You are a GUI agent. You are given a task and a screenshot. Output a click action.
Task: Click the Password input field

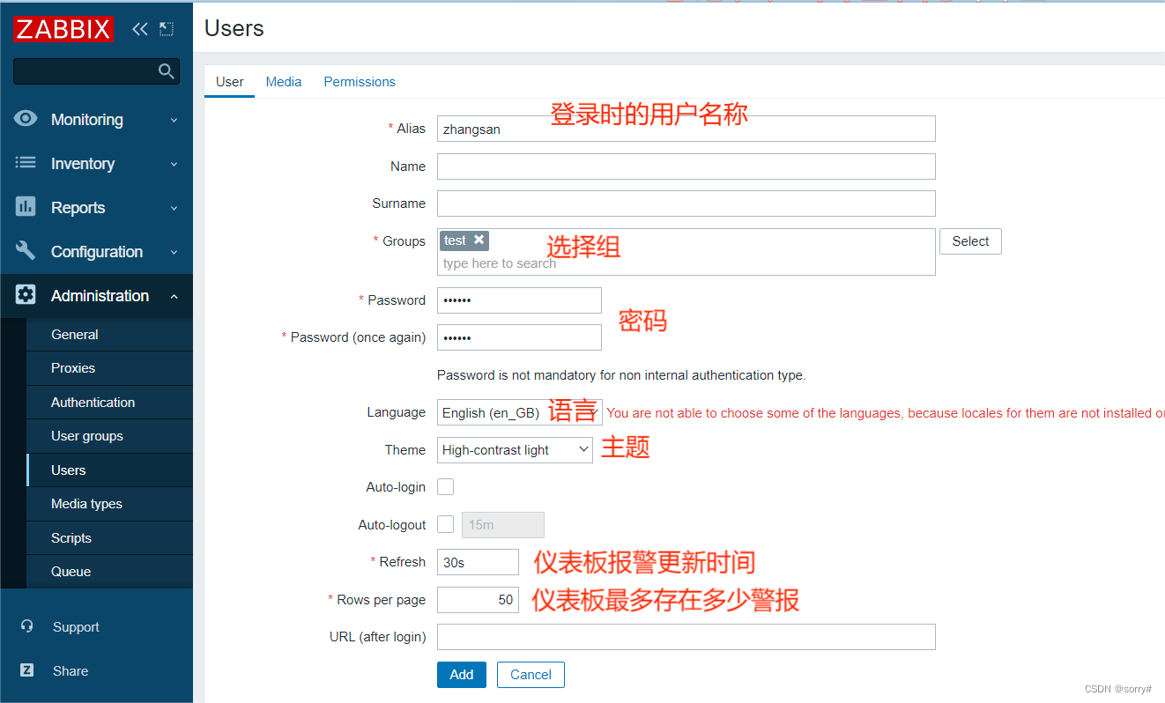click(x=519, y=300)
